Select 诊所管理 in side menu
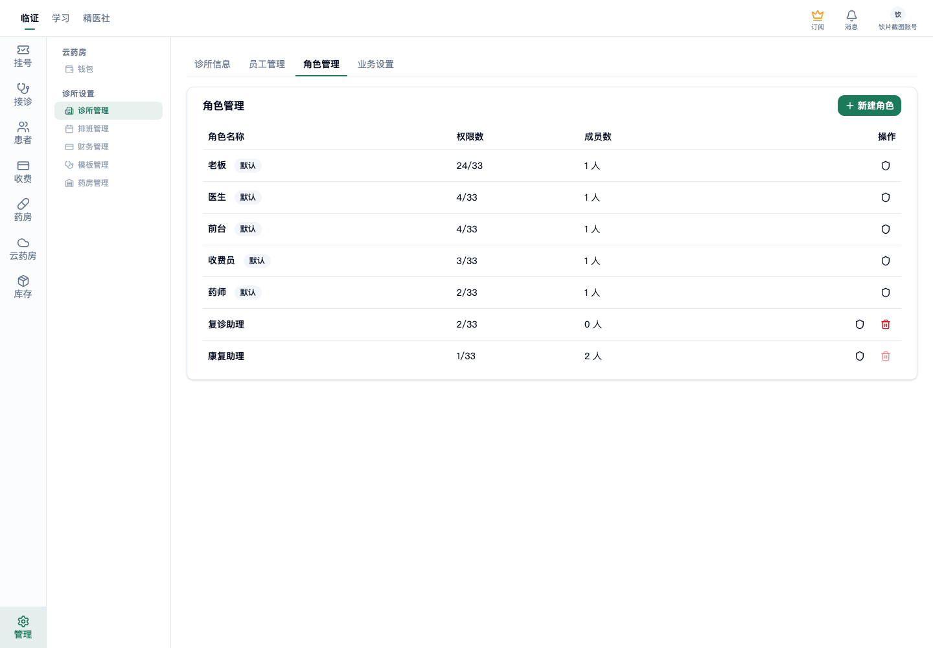Screen dimensions: 933x648 108,111
